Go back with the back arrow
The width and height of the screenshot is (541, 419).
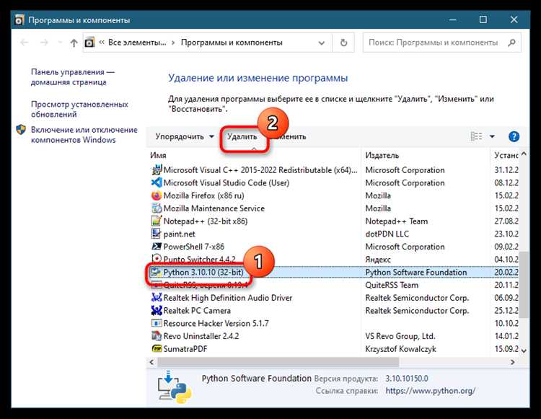click(24, 43)
